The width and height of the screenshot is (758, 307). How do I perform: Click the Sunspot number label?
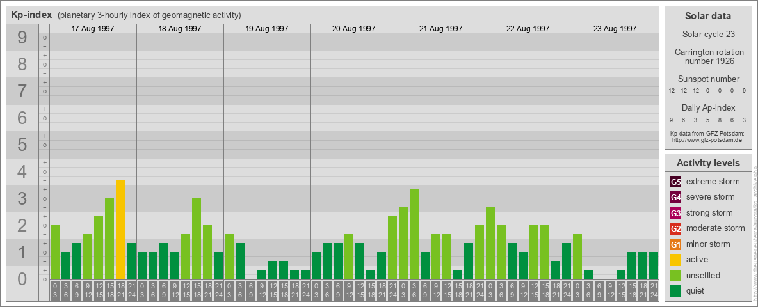click(709, 79)
